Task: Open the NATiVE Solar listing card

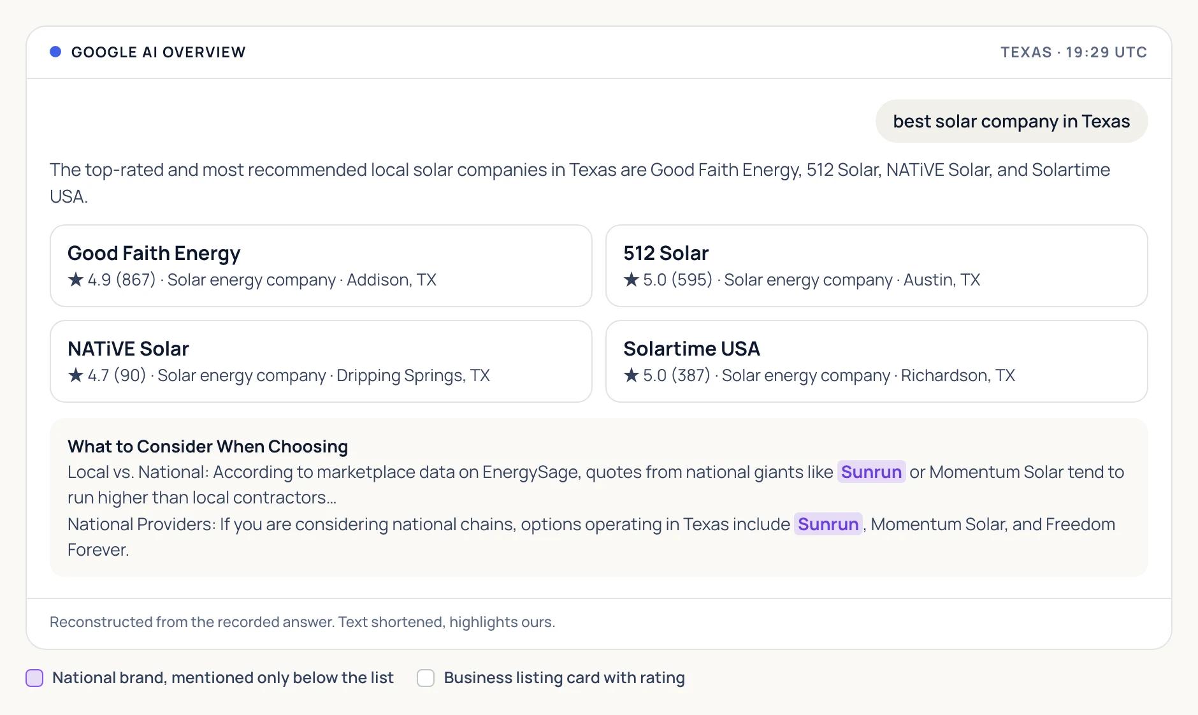Action: (321, 361)
